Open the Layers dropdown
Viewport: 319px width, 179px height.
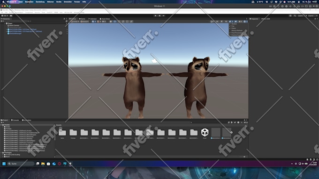[302, 15]
